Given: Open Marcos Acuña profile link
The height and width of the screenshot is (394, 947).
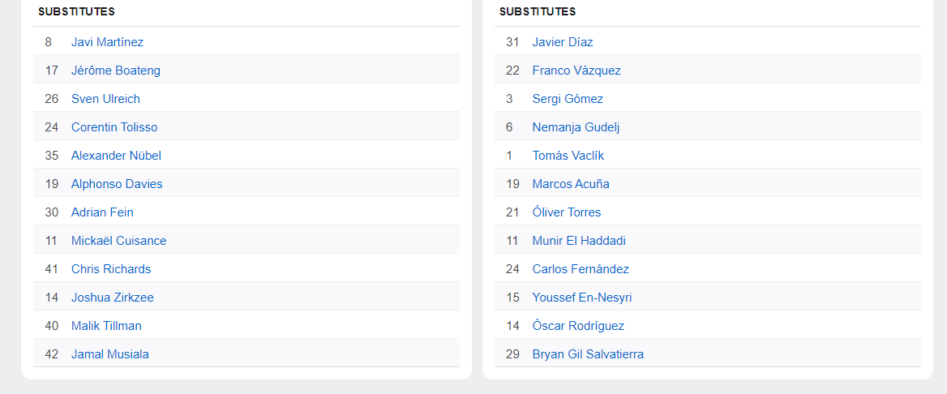Looking at the screenshot, I should 571,184.
